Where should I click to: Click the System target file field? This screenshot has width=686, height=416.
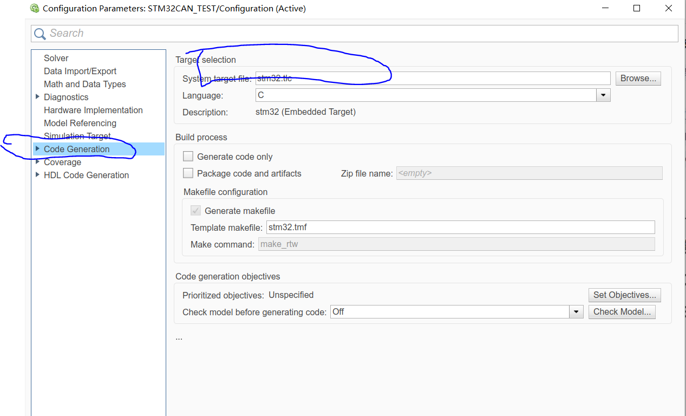click(x=433, y=78)
